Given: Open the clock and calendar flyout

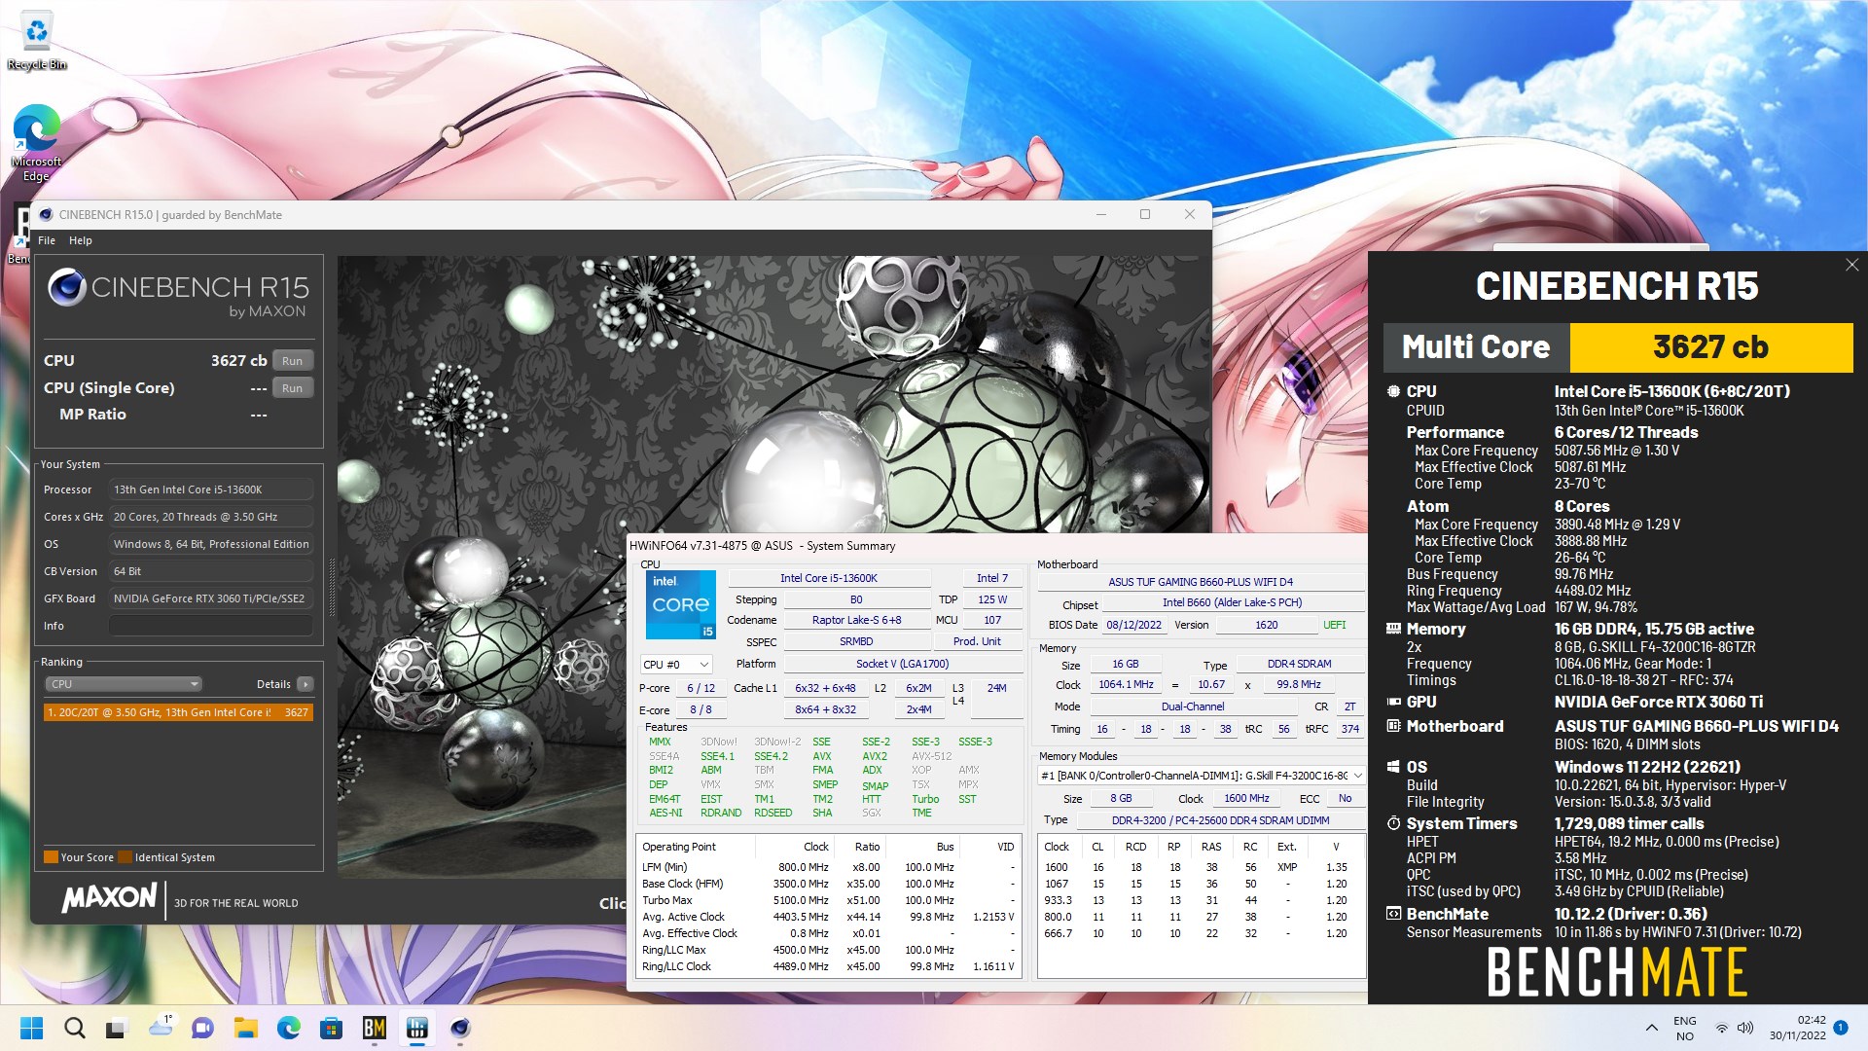Looking at the screenshot, I should [1798, 1028].
